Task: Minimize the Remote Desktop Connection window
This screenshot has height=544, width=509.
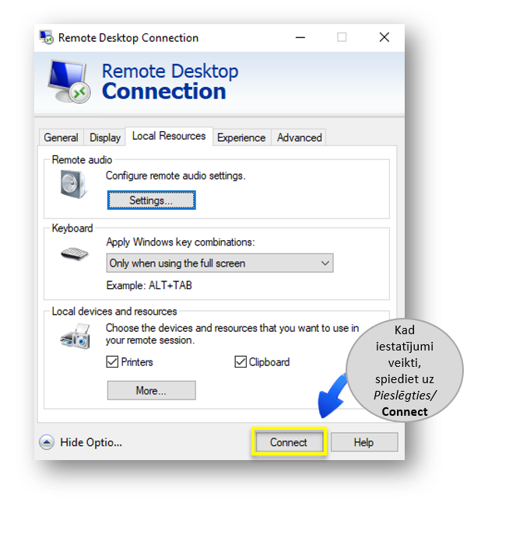Action: pyautogui.click(x=300, y=37)
